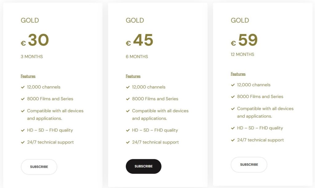
Task: Click the Features link in the €59 plan
Action: click(238, 74)
